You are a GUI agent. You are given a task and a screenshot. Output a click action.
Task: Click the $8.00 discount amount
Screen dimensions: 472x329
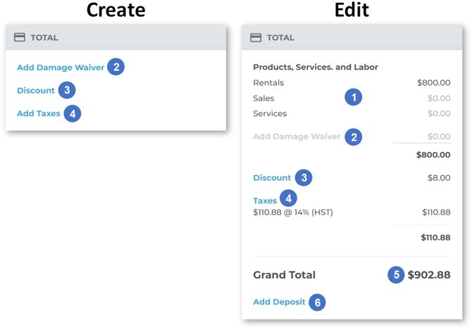click(439, 178)
